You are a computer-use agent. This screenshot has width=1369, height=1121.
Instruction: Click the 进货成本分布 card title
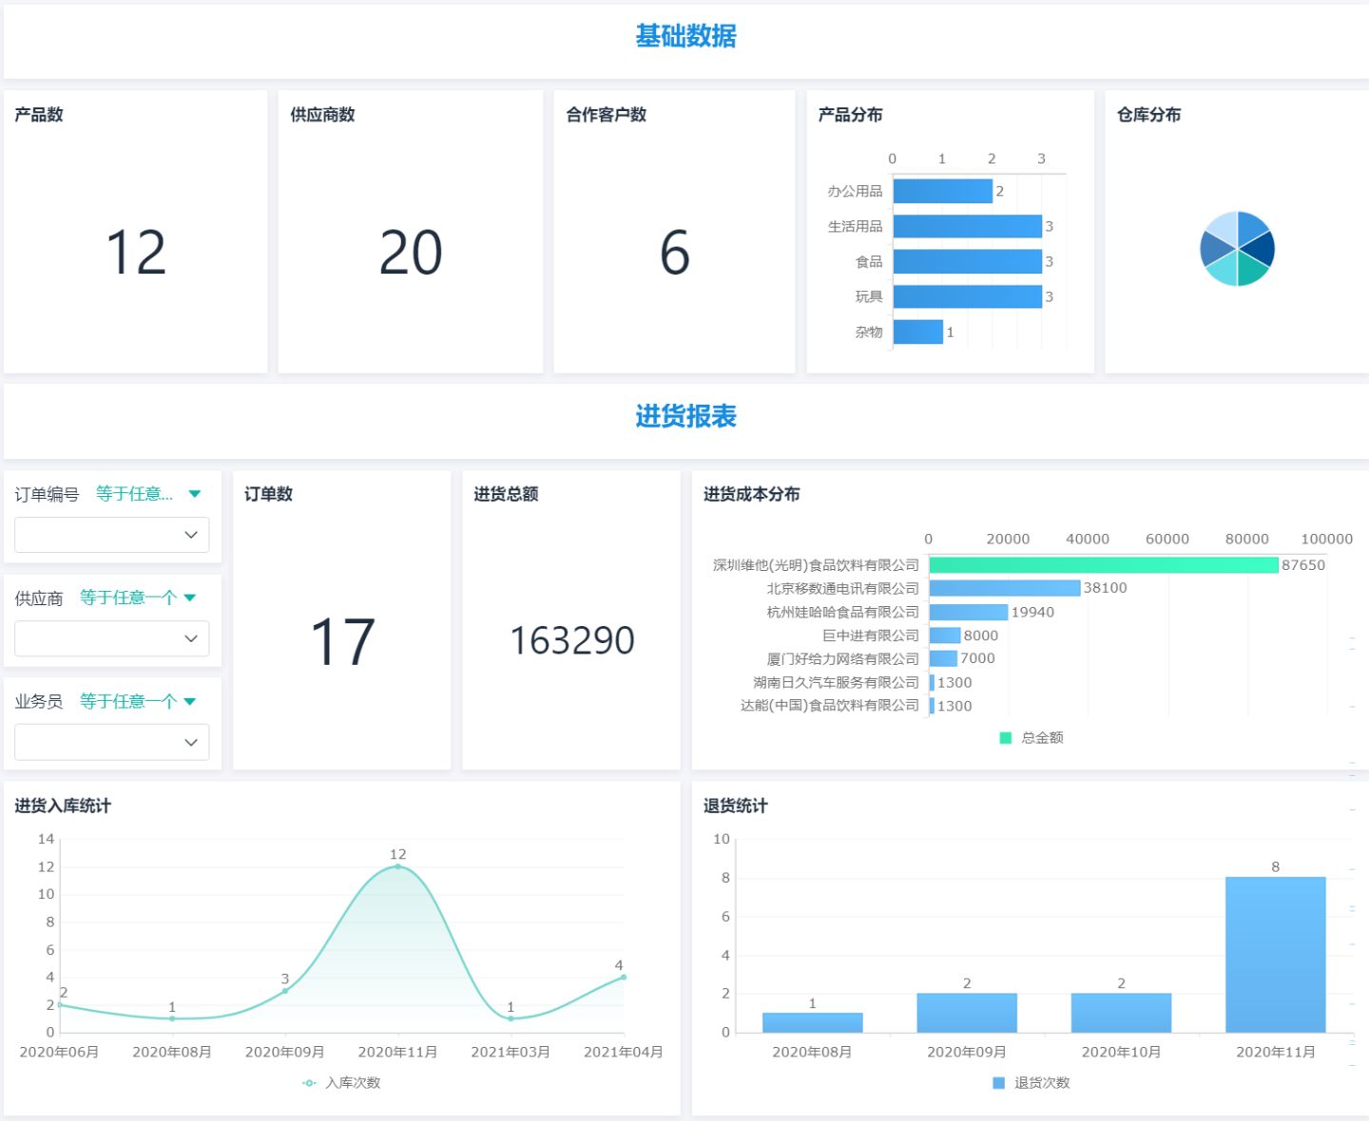pos(751,494)
